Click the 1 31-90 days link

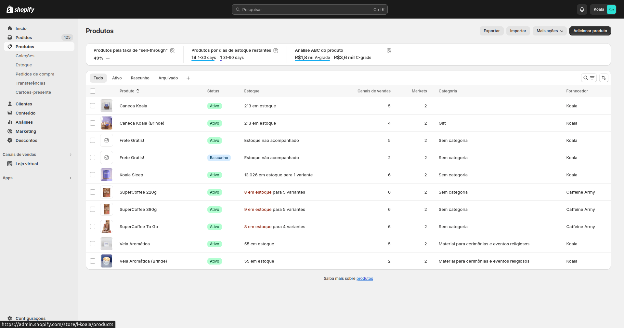232,58
